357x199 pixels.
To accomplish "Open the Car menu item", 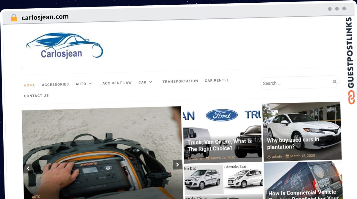I will pyautogui.click(x=142, y=82).
